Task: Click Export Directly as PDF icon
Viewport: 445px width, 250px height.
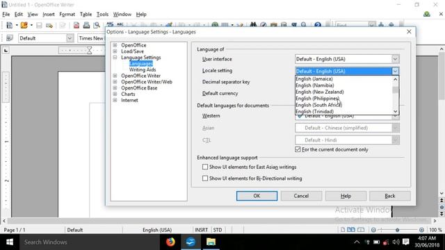Action: point(76,26)
